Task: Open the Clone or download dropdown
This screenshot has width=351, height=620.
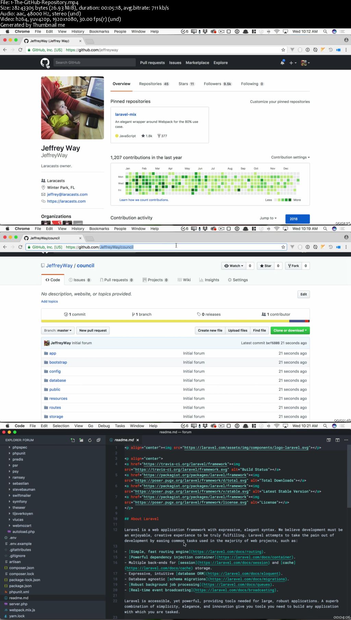Action: tap(290, 331)
